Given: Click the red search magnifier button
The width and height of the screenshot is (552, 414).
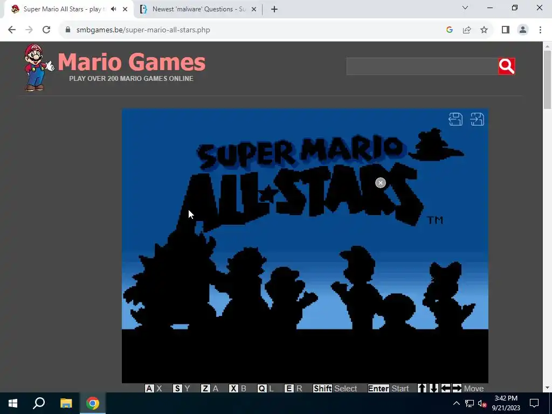Looking at the screenshot, I should tap(507, 66).
